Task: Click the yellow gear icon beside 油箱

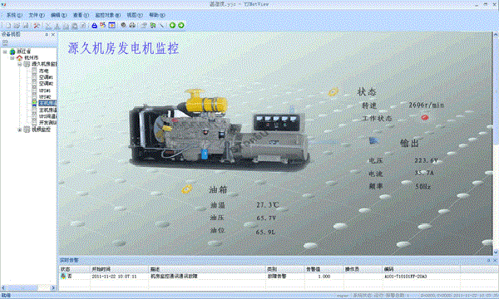Action: (187, 189)
